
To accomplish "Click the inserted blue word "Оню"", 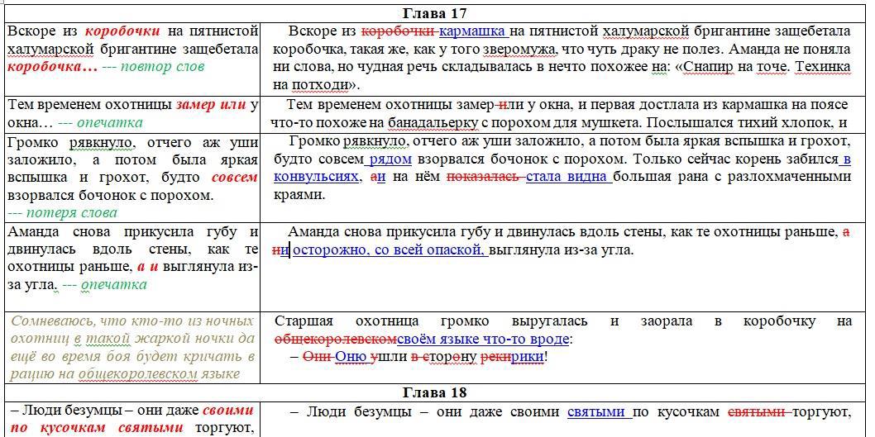I will (350, 358).
